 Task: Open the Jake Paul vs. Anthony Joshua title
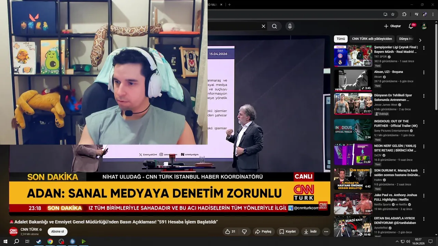pos(396,197)
